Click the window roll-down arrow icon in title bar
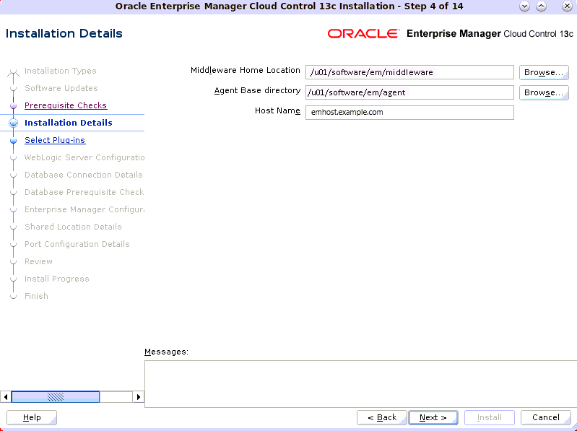Viewport: 577px width, 431px height. click(x=524, y=6)
